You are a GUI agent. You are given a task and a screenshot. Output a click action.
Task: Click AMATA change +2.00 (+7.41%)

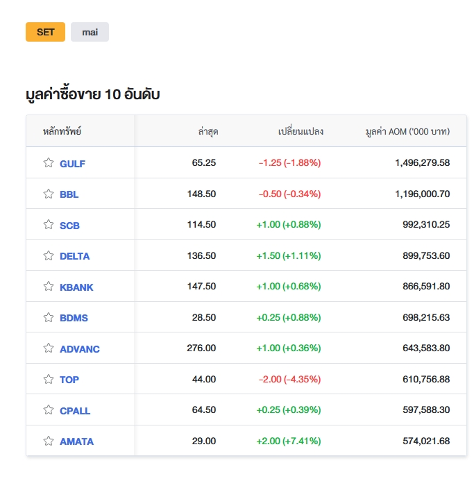pos(289,441)
